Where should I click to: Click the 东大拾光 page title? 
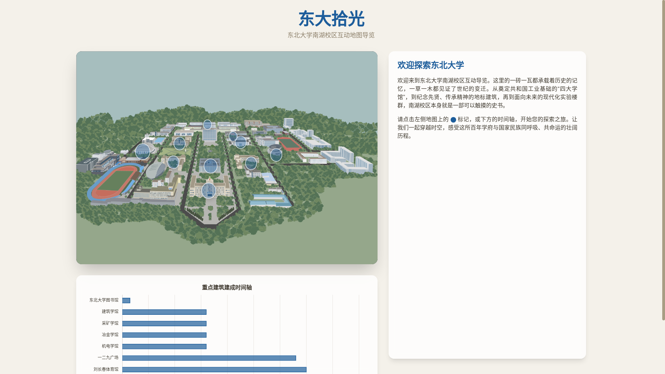[331, 19]
